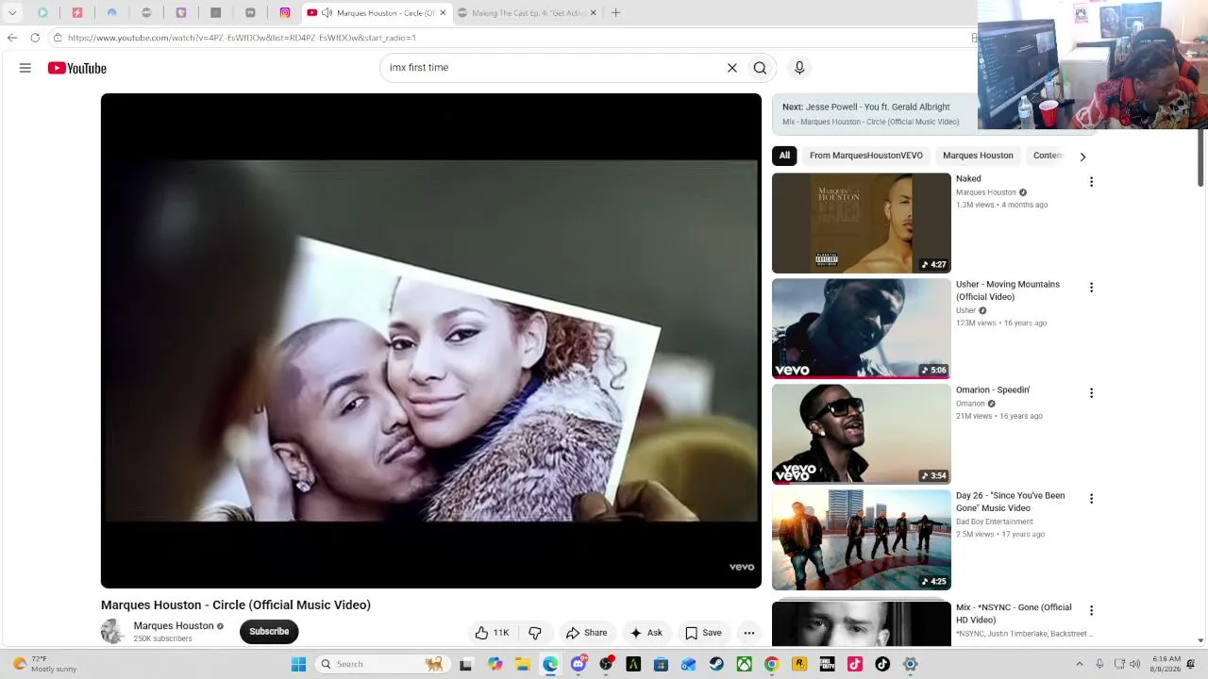Click the Ask button
This screenshot has width=1208, height=679.
(646, 633)
